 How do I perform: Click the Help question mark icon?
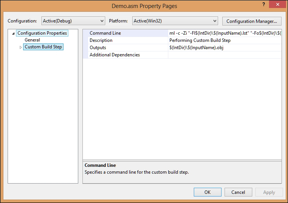(264, 4)
